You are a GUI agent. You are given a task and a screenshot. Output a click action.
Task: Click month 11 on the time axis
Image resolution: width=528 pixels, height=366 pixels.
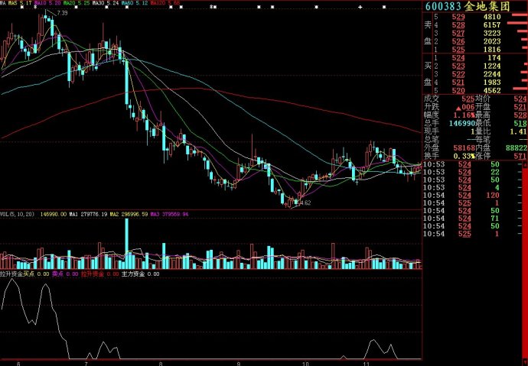tap(366, 363)
